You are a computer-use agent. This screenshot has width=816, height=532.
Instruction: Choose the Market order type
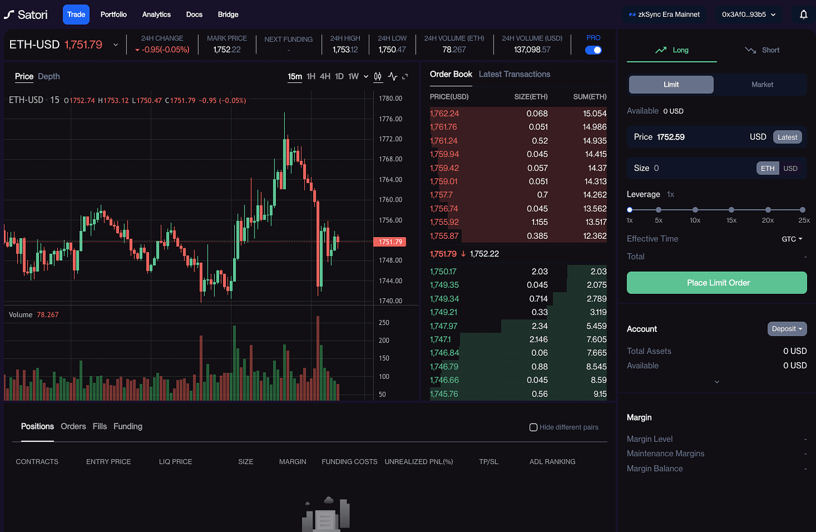coord(762,85)
